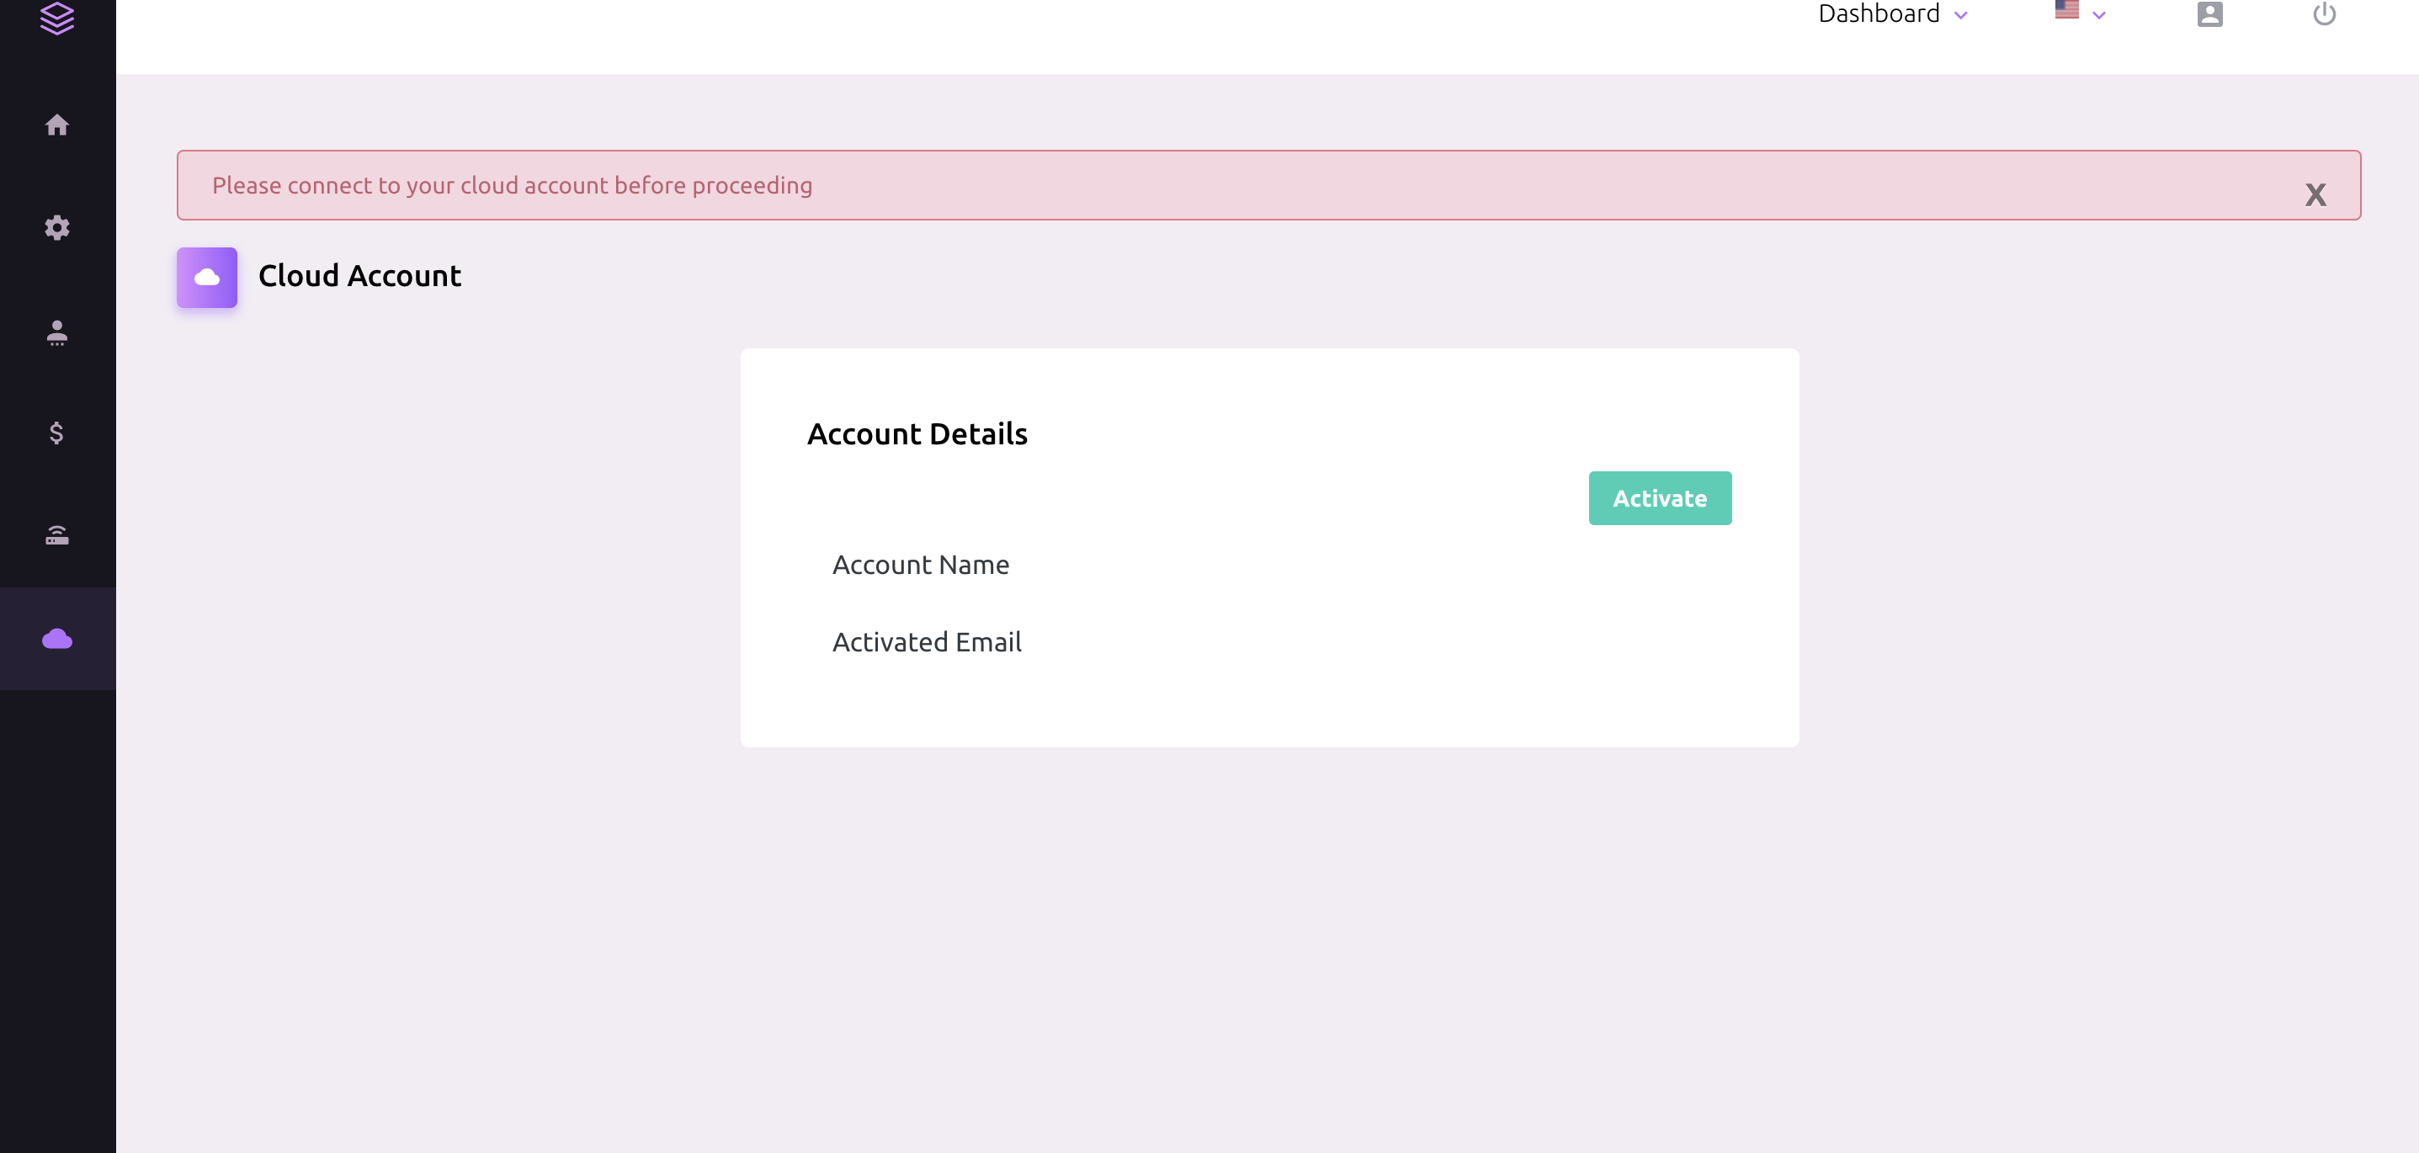The width and height of the screenshot is (2419, 1153).
Task: Click the 'Account Details' heading
Action: tap(917, 433)
